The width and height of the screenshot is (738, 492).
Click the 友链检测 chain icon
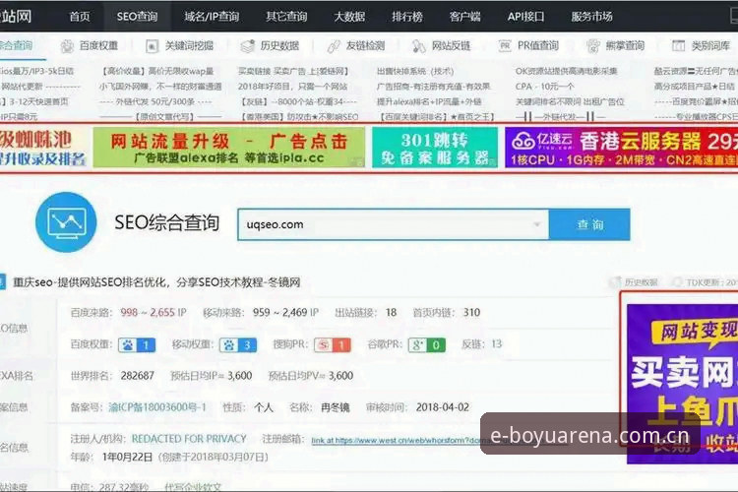pos(334,46)
